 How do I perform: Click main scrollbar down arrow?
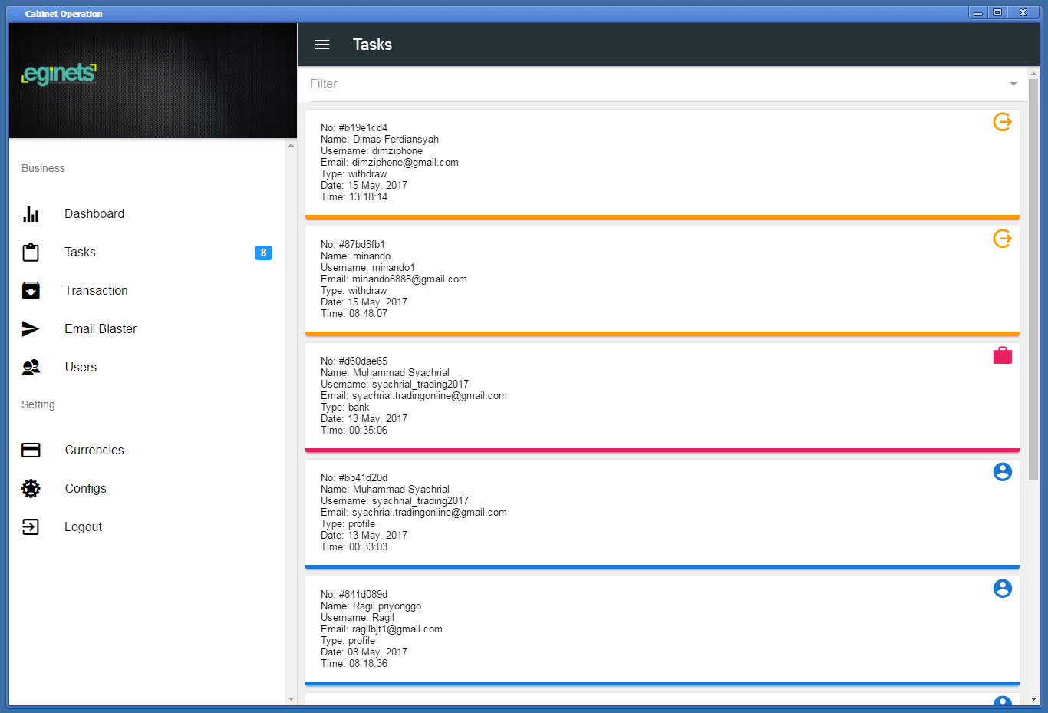pos(1033,699)
